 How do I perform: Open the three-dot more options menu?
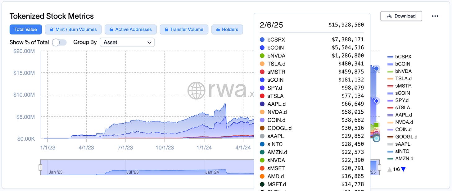(435, 16)
